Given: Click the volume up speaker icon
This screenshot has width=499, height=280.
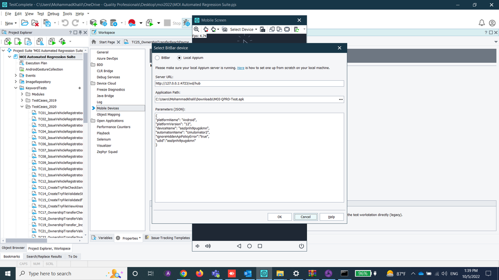Looking at the screenshot, I should pyautogui.click(x=208, y=246).
